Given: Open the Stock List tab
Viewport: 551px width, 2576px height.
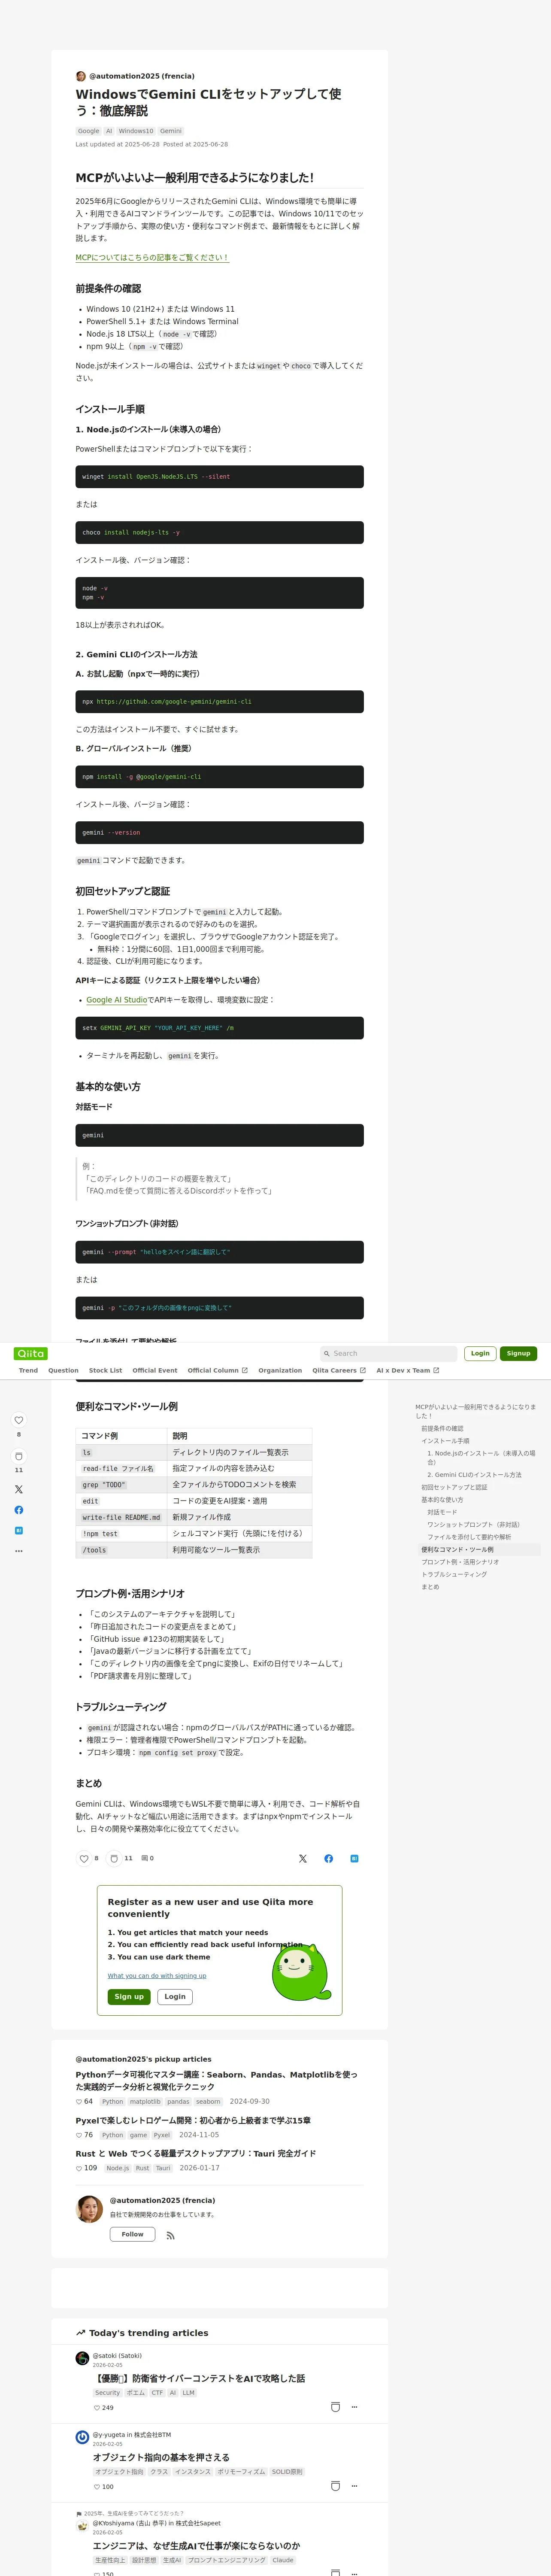Looking at the screenshot, I should [x=105, y=1370].
